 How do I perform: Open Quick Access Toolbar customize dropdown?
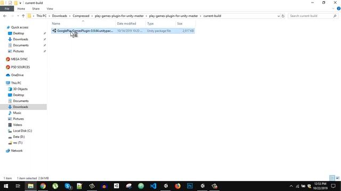[20, 3]
